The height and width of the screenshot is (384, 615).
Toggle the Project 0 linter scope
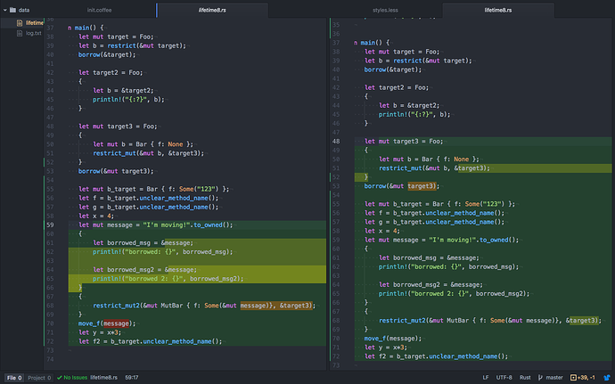(x=40, y=377)
